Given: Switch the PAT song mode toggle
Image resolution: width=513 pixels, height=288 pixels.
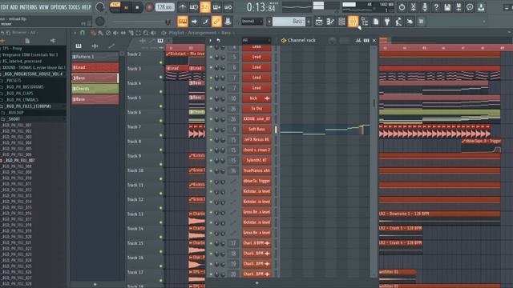Looking at the screenshot, I should coord(115,5).
